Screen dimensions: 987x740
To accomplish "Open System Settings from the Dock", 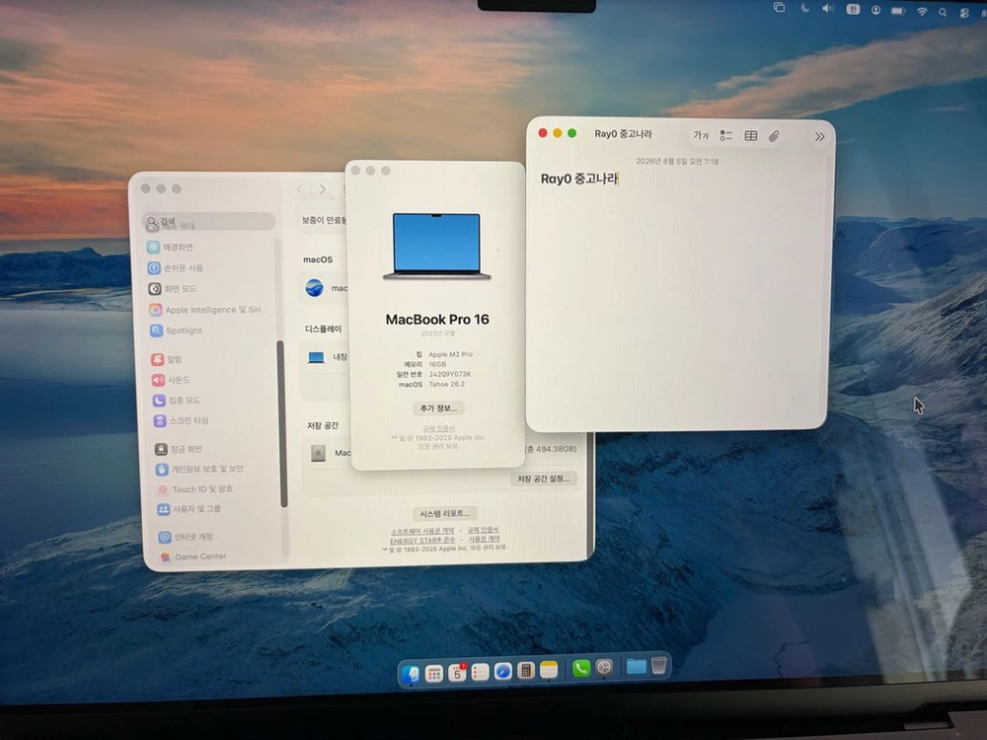I will [604, 668].
